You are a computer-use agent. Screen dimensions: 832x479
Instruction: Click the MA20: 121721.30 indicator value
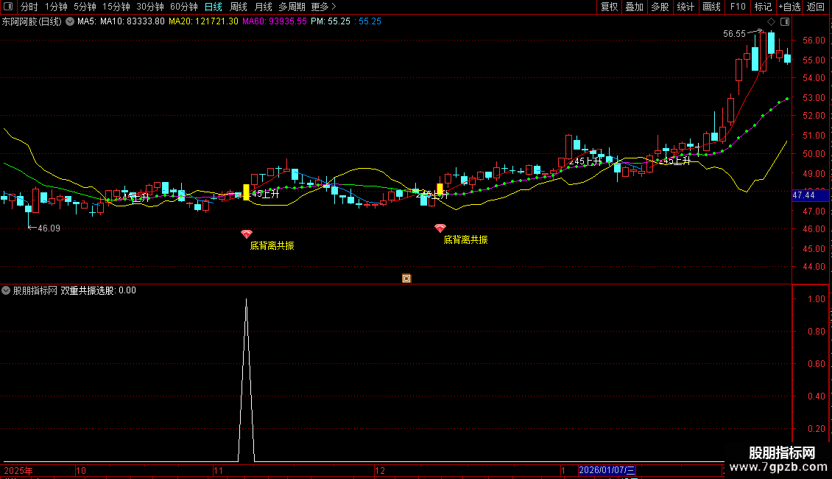(x=203, y=22)
